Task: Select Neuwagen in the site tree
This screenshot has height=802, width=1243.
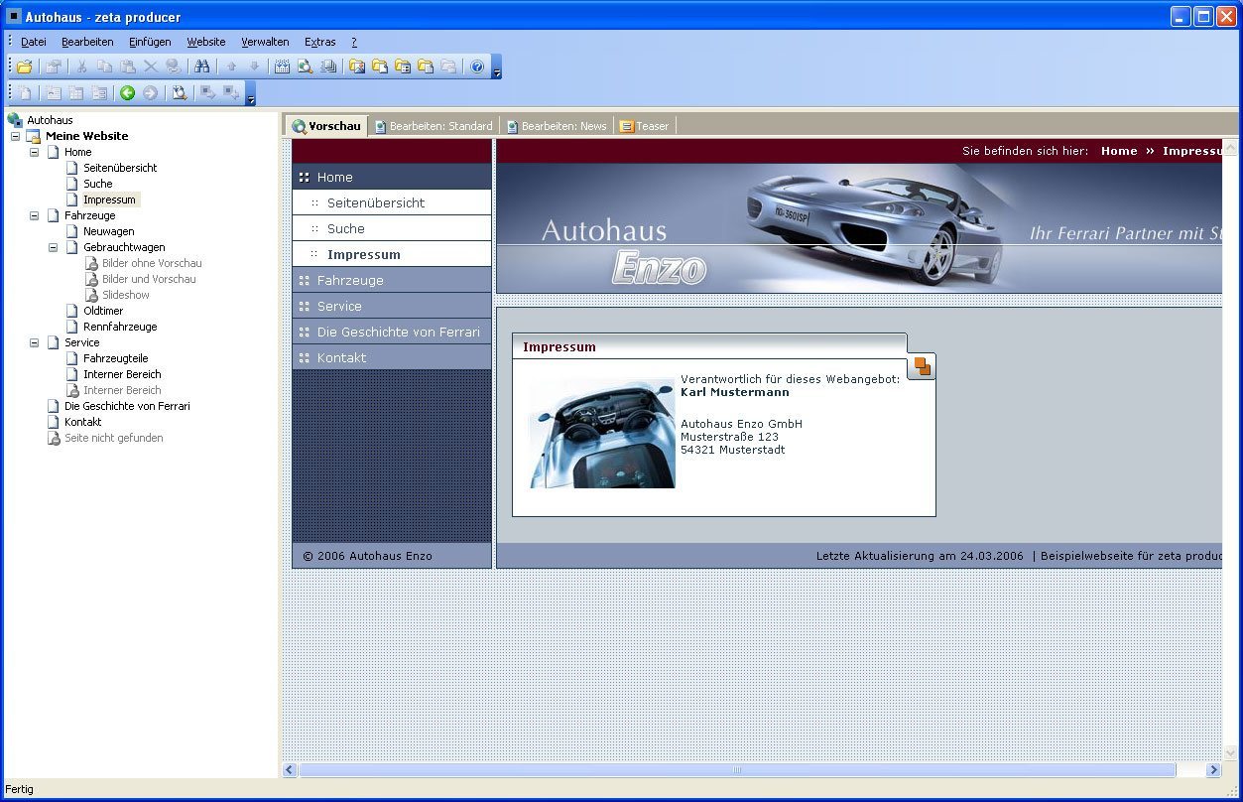Action: pos(109,231)
